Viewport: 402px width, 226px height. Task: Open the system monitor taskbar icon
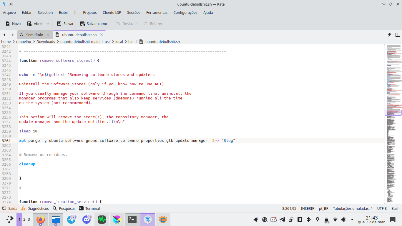[x=102, y=219]
